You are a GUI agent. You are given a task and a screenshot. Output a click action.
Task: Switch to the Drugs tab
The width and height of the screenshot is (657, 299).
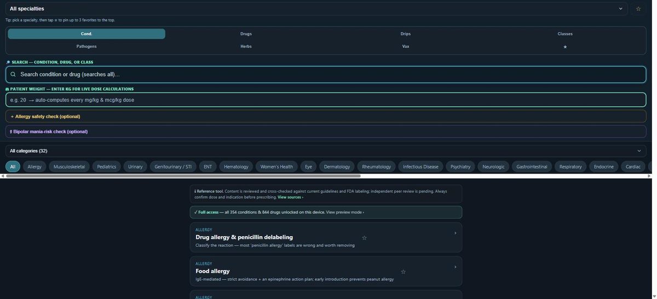point(246,34)
